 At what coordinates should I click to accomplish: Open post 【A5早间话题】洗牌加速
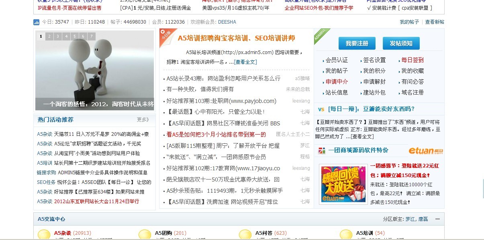click(x=222, y=202)
